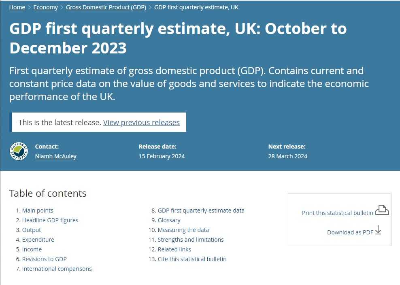Screen dimensions: 400x285
Task: Open GDP first quarterly estimate data section
Action: pos(201,211)
